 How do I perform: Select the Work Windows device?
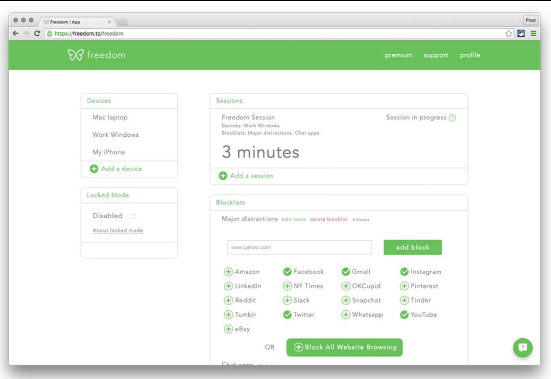pyautogui.click(x=116, y=135)
